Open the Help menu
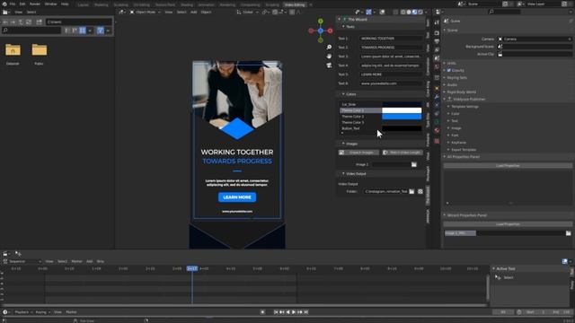This screenshot has width=575, height=323. click(x=65, y=4)
